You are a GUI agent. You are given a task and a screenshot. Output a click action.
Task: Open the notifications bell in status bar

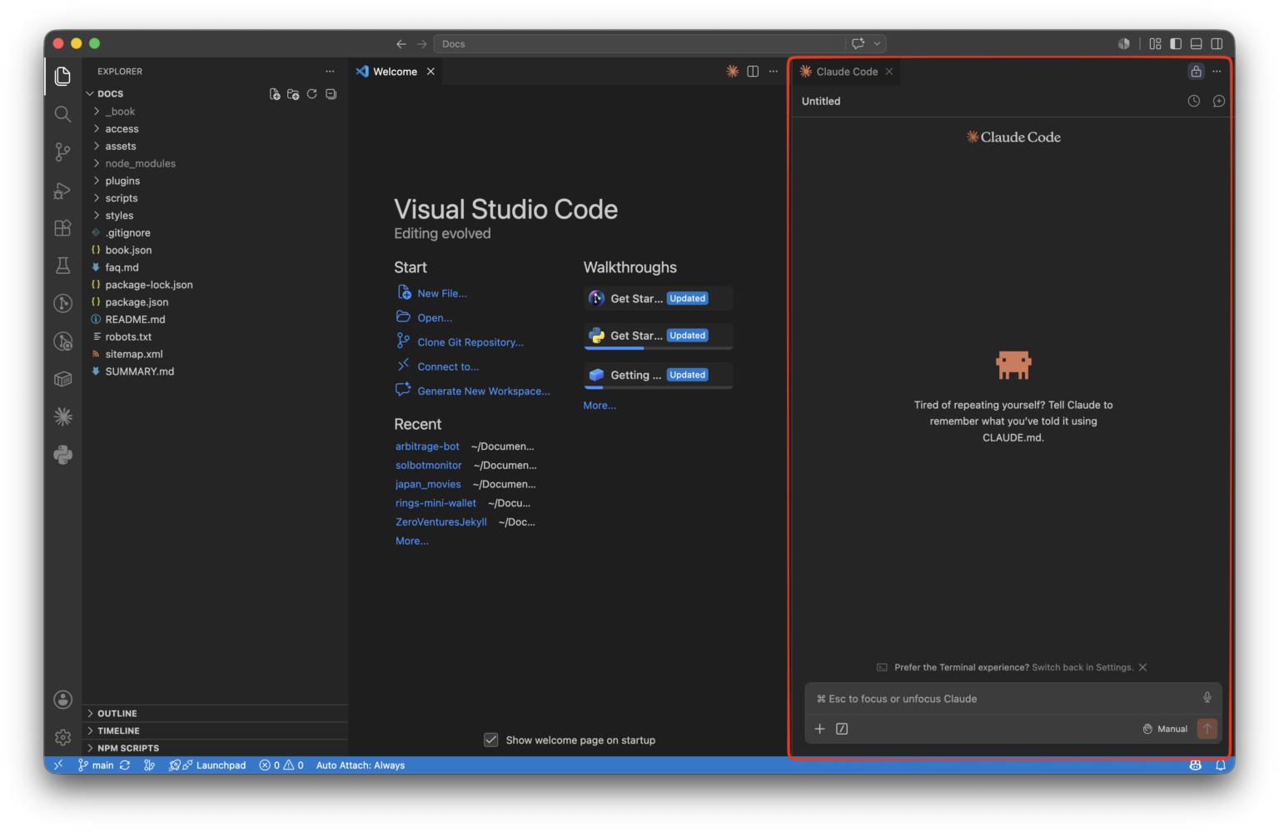1221,765
